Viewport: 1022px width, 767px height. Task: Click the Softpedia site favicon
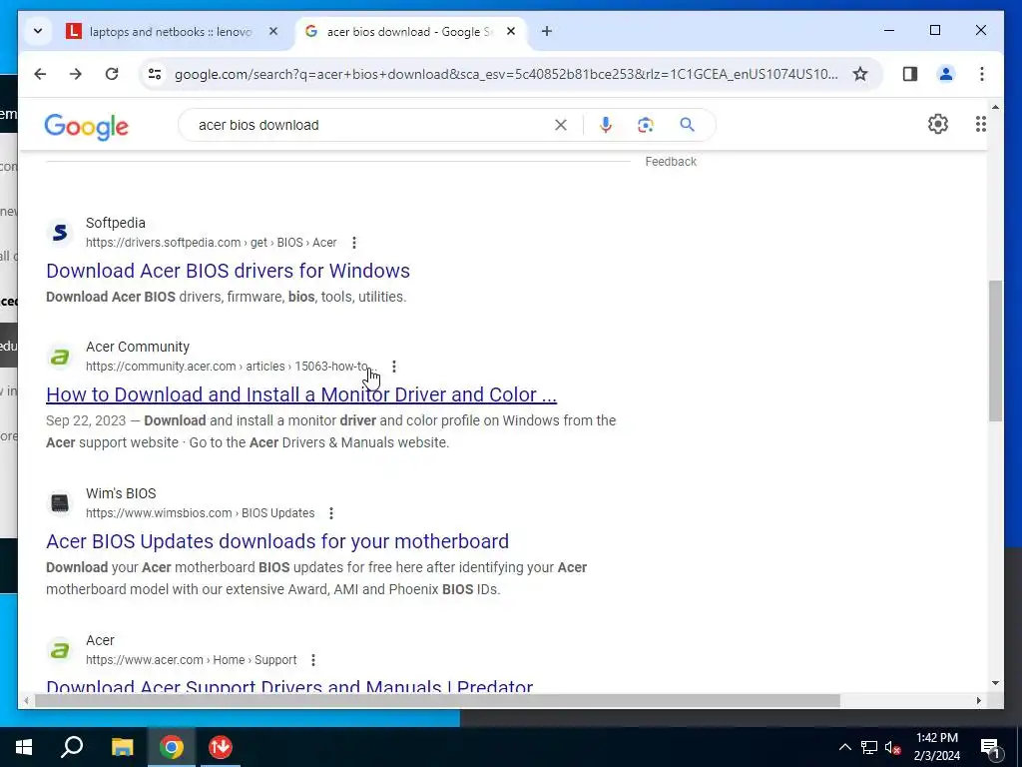60,232
